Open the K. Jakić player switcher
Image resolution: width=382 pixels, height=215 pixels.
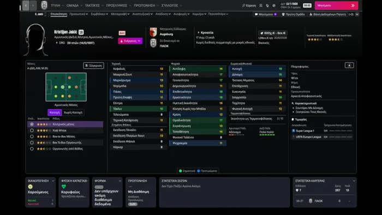tap(40, 14)
